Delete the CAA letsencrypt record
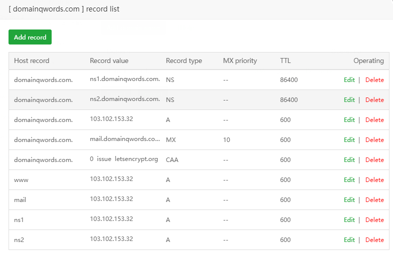393x268 pixels. click(374, 160)
